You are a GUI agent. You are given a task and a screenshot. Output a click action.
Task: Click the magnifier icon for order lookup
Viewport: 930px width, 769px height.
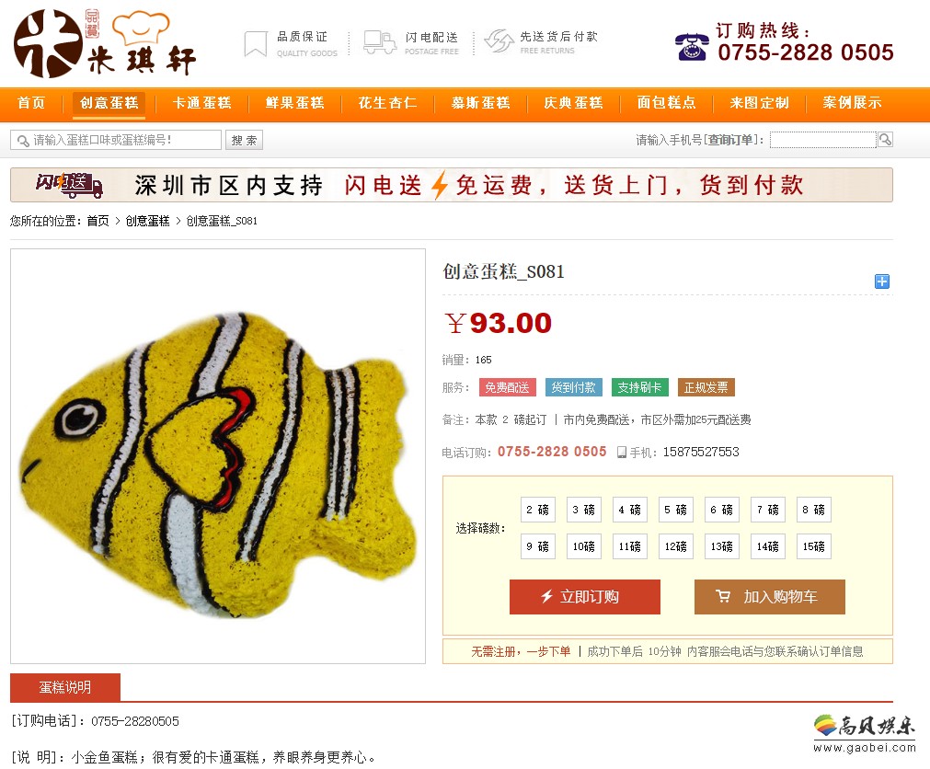[885, 140]
